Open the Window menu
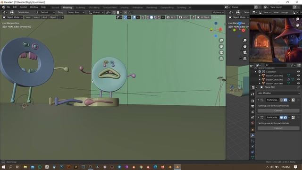The height and width of the screenshot is (170, 302). (34, 7)
